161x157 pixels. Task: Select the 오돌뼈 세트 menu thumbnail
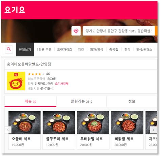pyautogui.click(x=24, y=123)
